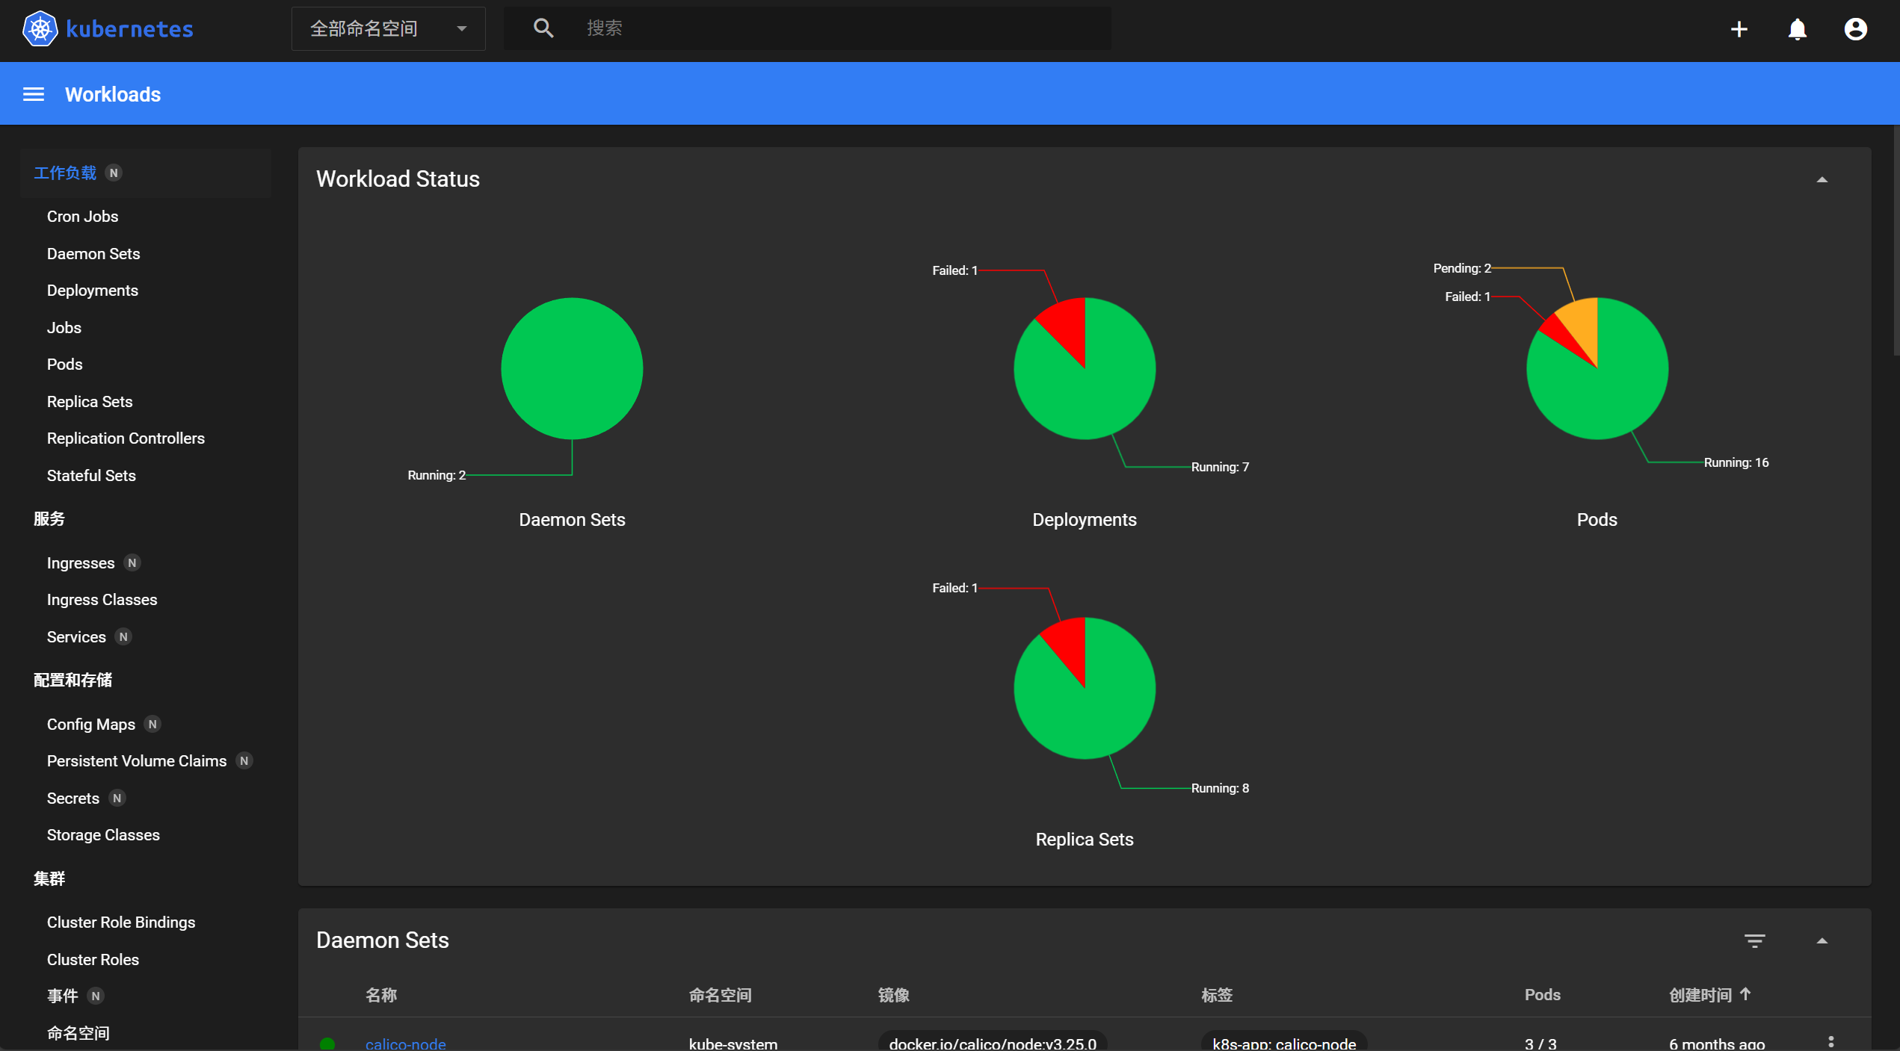Click the plus create resource icon
This screenshot has height=1051, width=1900.
point(1739,29)
